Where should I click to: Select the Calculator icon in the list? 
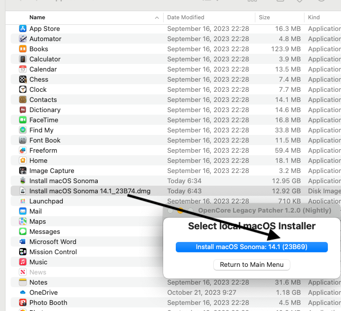23,59
